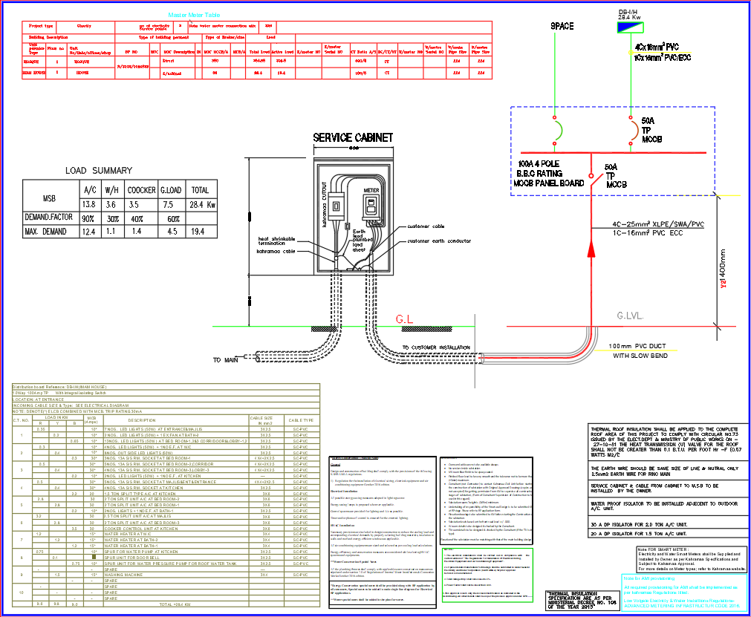Click the '1Cx16mm² PVC/ECC' cable label

coord(663,57)
